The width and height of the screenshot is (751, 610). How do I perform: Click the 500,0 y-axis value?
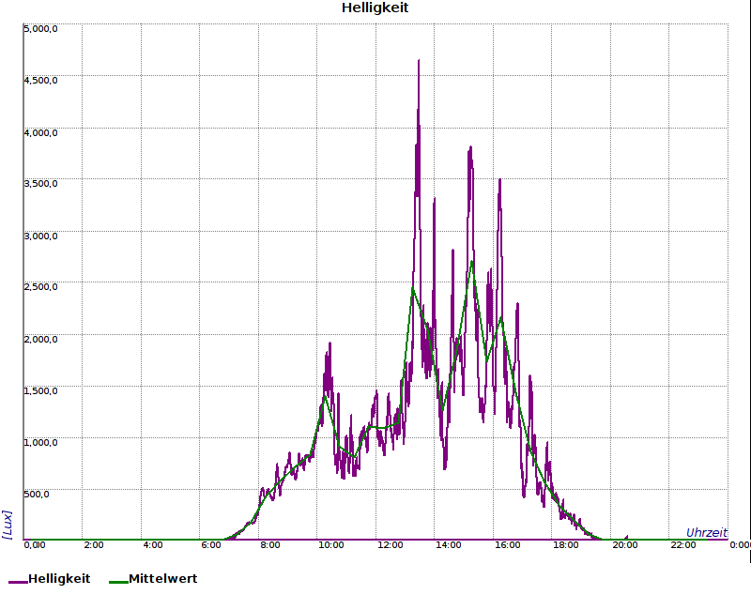(x=37, y=494)
